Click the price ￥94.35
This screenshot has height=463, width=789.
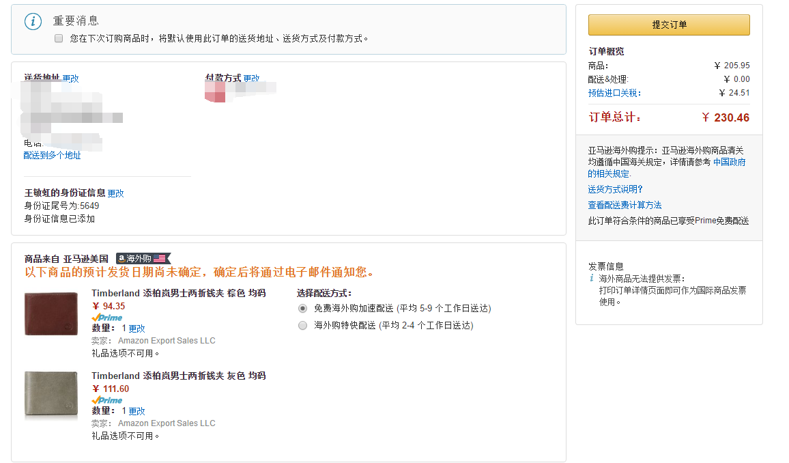coord(109,306)
